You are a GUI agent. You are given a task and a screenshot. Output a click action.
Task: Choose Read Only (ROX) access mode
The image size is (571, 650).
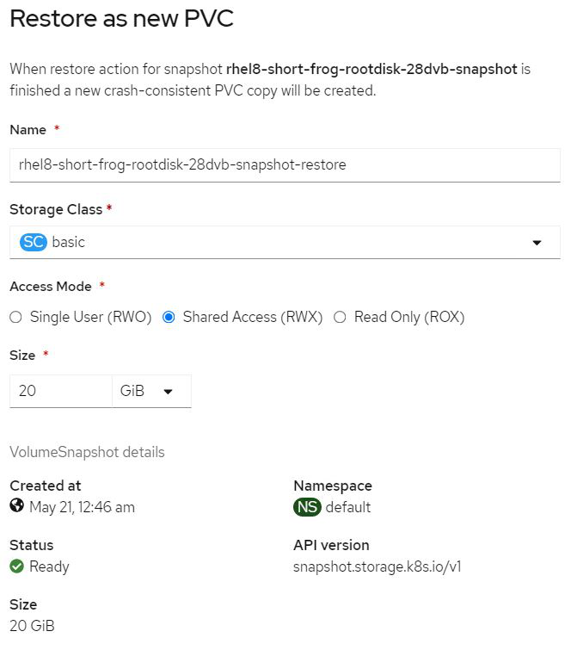[x=340, y=317]
